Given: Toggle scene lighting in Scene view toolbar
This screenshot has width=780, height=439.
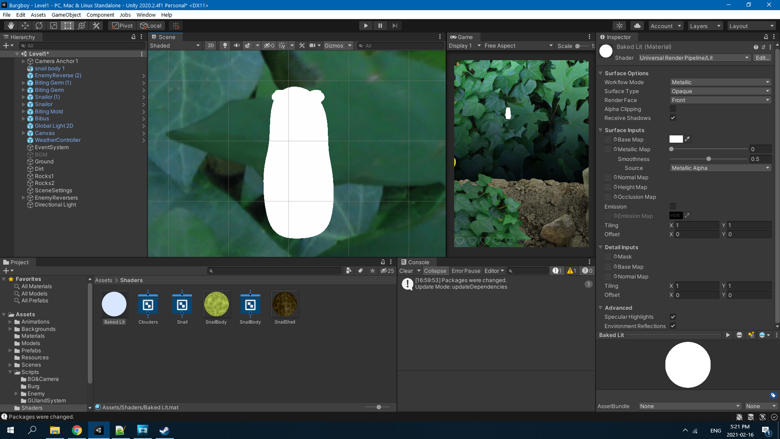Looking at the screenshot, I should [225, 46].
